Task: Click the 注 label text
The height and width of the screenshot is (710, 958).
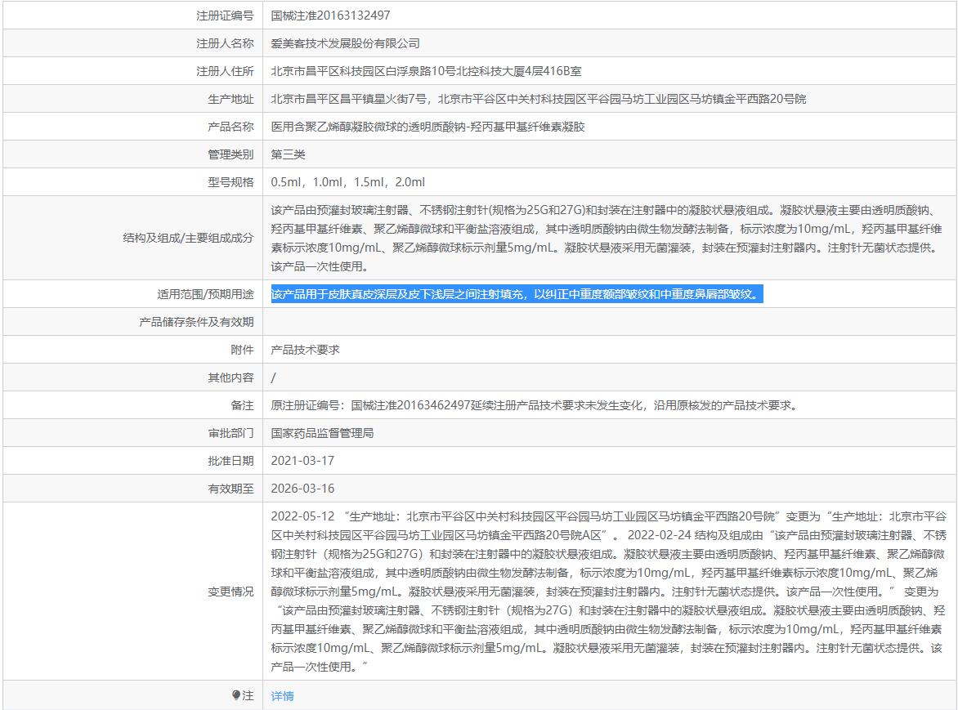Action: [x=248, y=695]
